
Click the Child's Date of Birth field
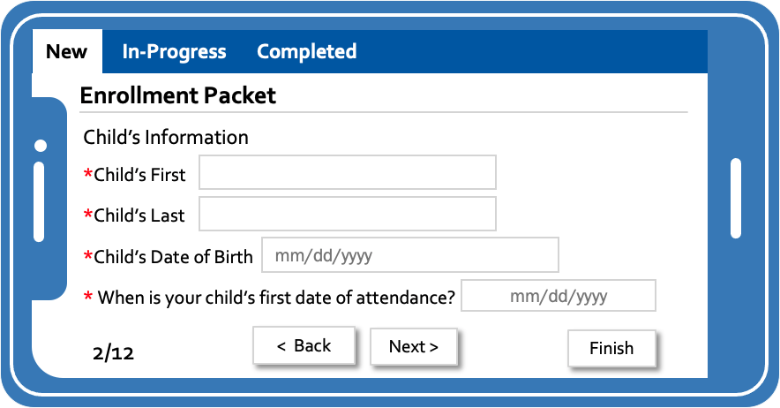tap(409, 255)
